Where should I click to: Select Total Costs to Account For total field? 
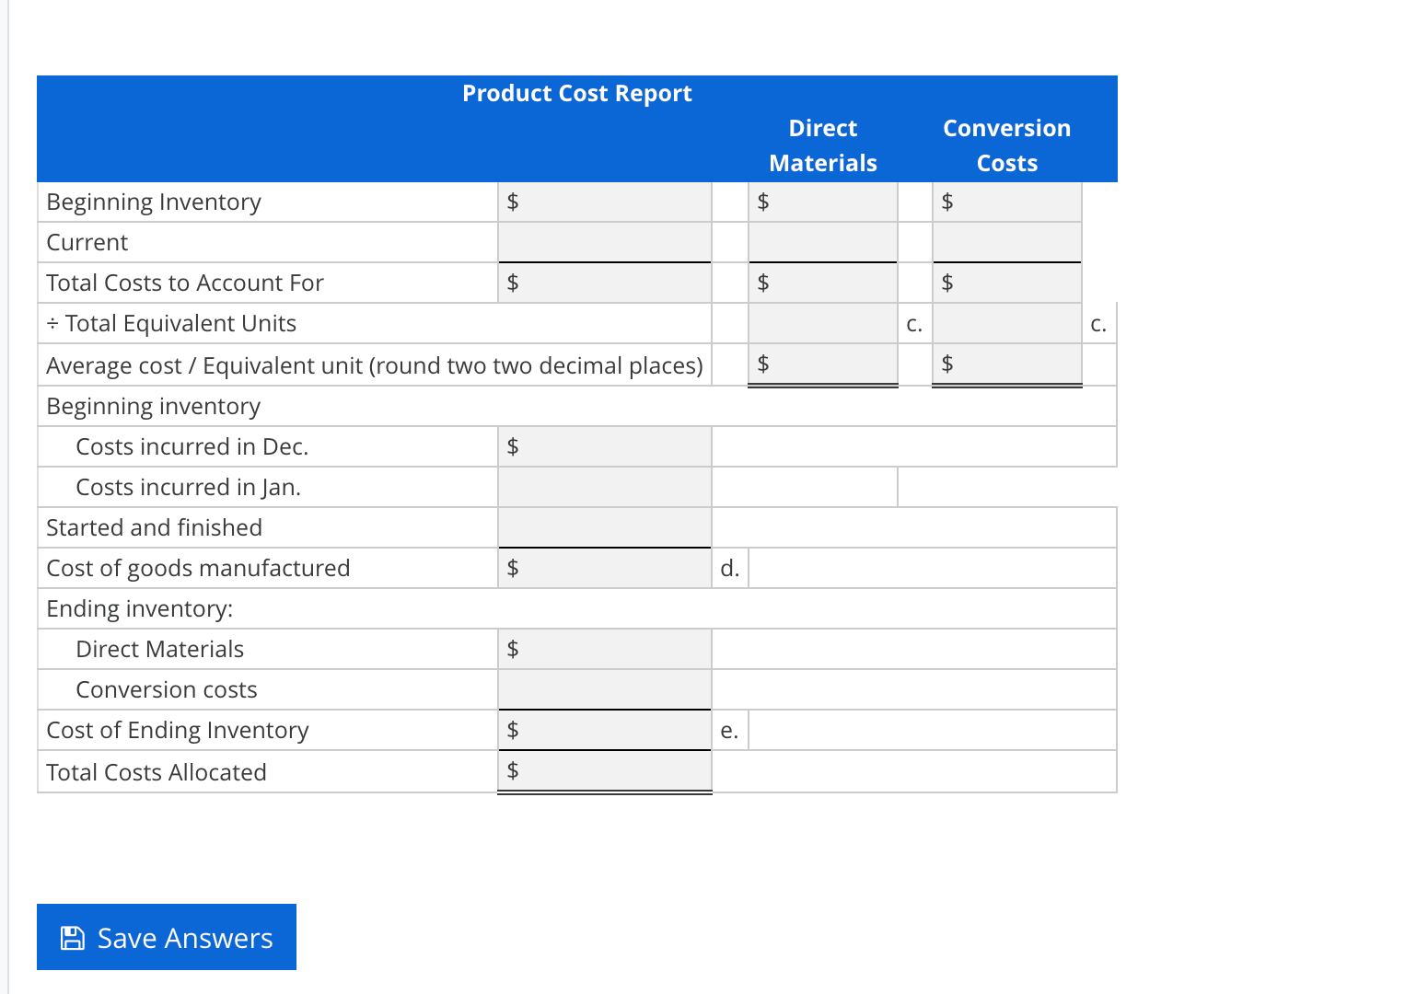point(605,283)
